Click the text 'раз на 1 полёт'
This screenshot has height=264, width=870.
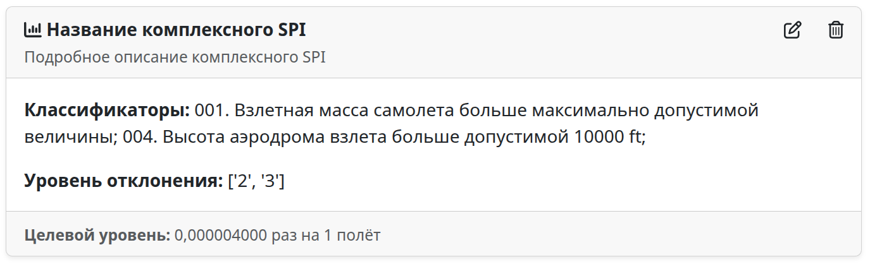326,236
